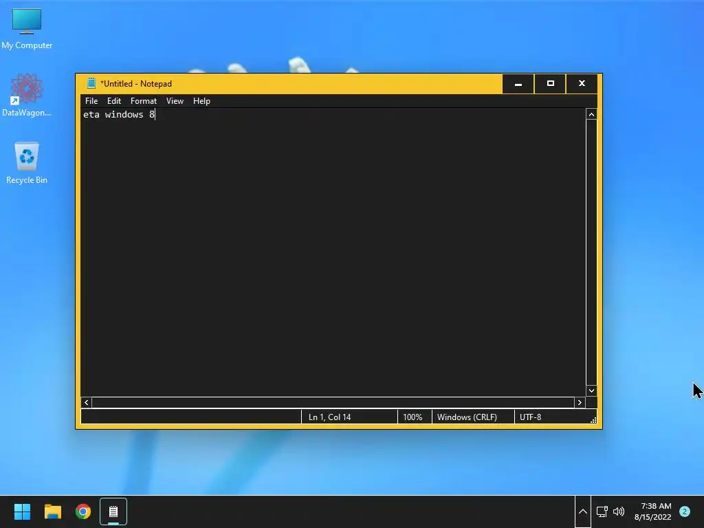Open the volume speaker tray icon
704x528 pixels.
[619, 511]
